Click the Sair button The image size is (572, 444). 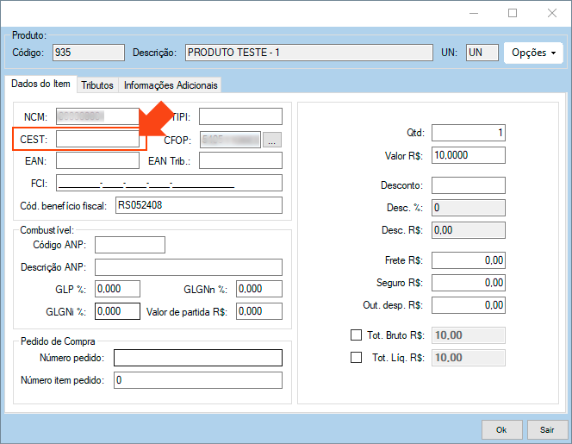coord(547,428)
